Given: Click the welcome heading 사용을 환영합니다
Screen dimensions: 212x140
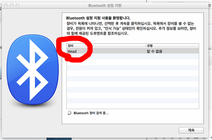Looking at the screenshot, I should click(98, 18).
